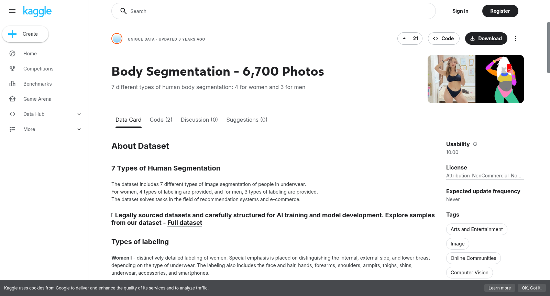Switch to the Code (2) tab
The image size is (550, 296).
161,120
